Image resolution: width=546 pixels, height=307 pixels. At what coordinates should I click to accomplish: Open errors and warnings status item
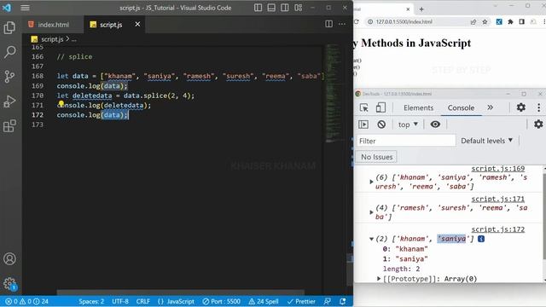pos(27,301)
